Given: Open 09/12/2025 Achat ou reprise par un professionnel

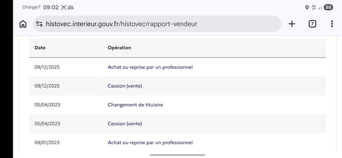Looking at the screenshot, I should pyautogui.click(x=150, y=67).
